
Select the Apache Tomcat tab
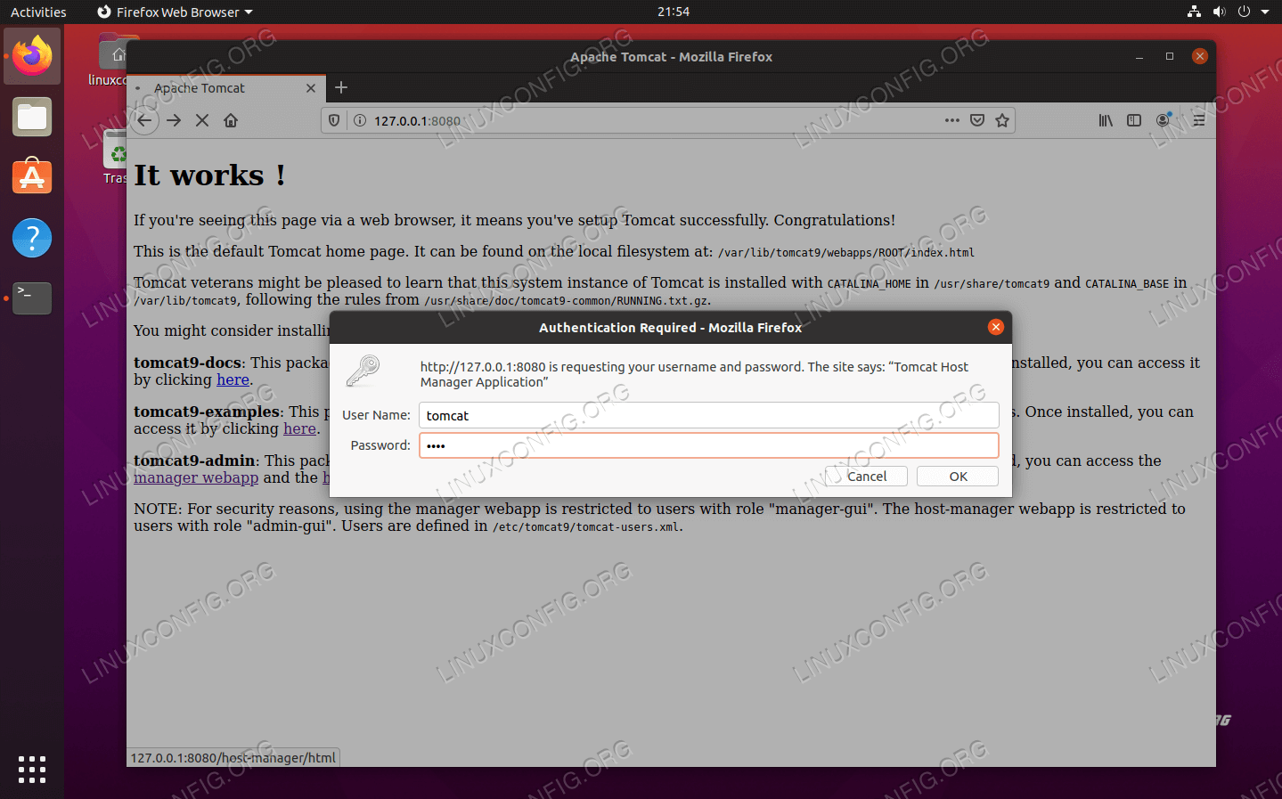(x=226, y=88)
